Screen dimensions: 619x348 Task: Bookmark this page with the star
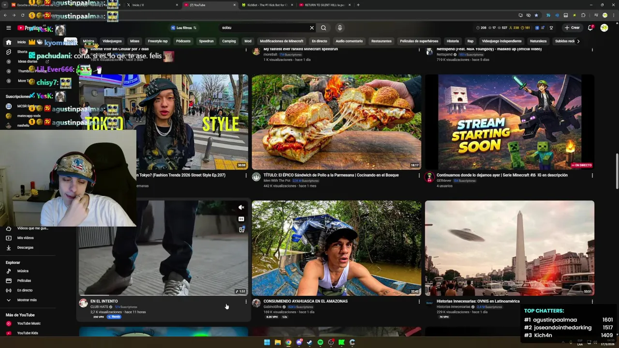(x=536, y=15)
